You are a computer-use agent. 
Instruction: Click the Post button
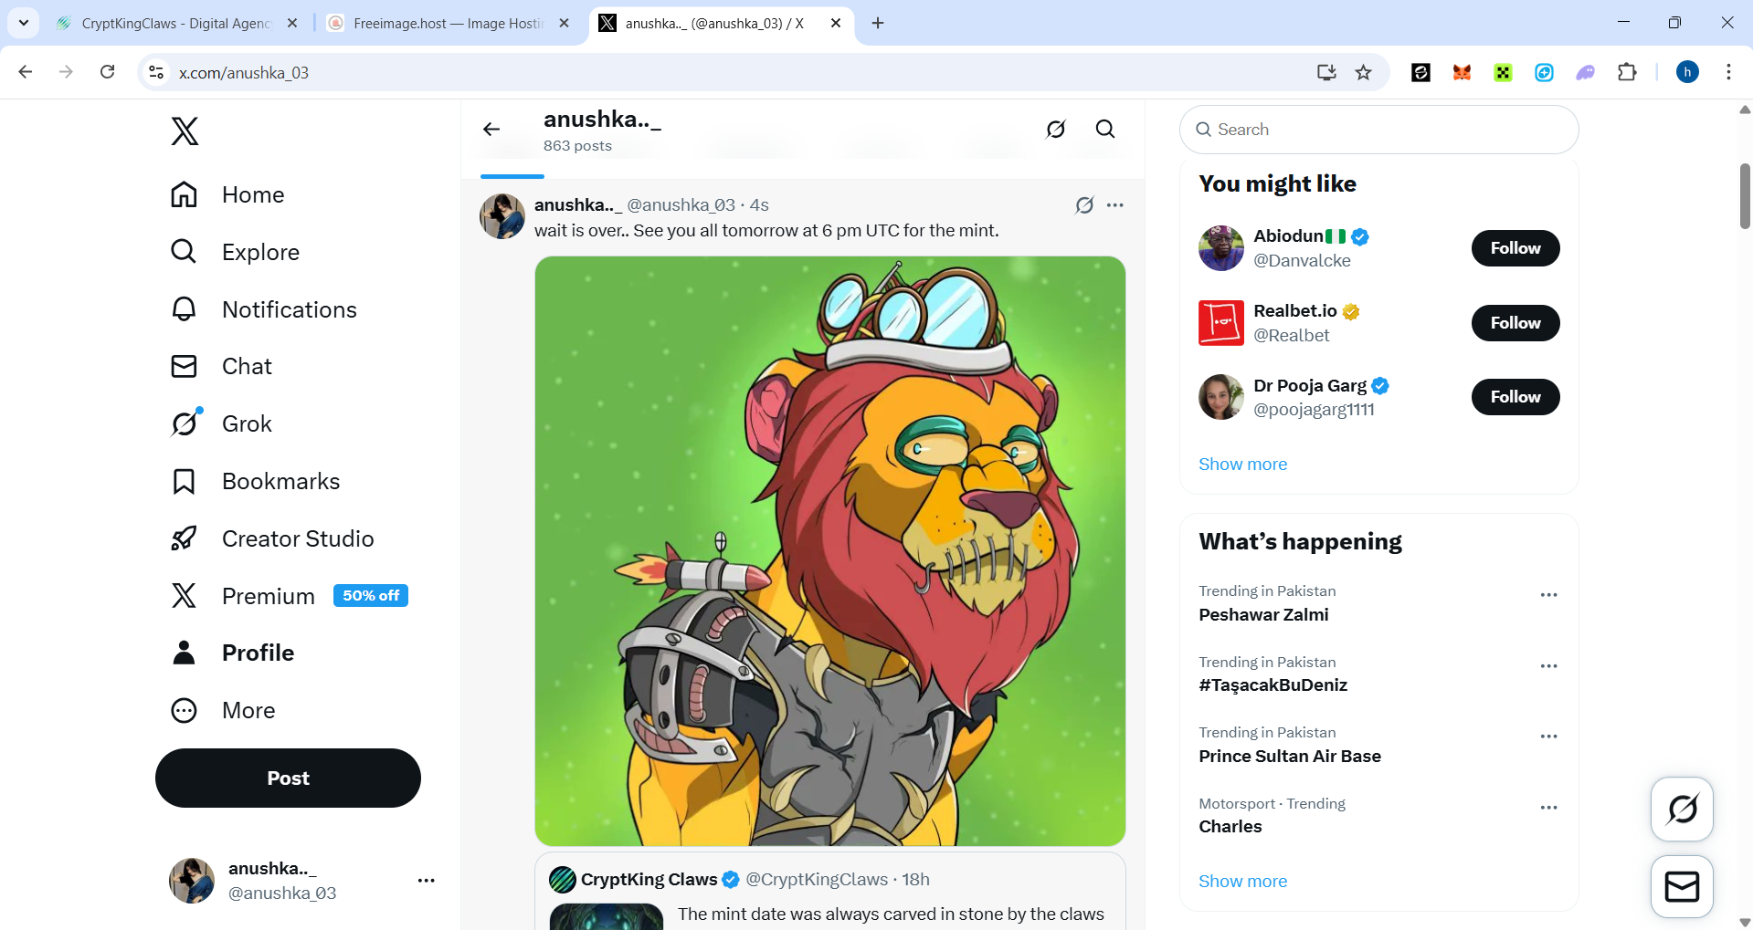pyautogui.click(x=288, y=778)
